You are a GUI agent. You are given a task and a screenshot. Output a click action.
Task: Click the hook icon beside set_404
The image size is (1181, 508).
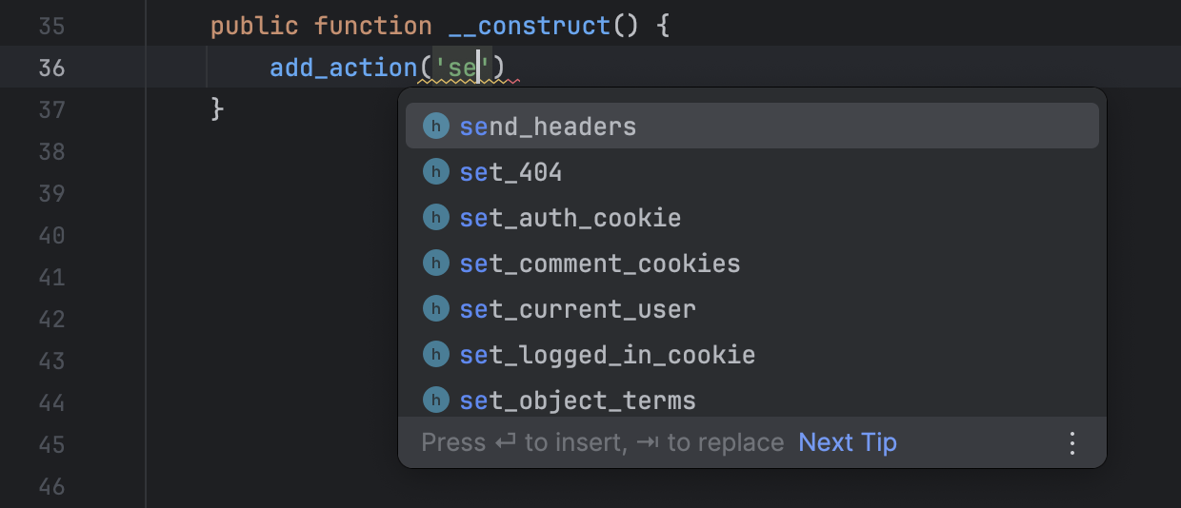tap(435, 172)
